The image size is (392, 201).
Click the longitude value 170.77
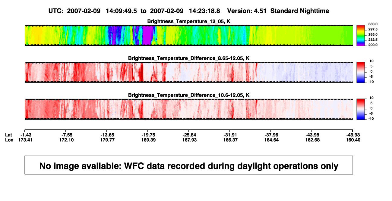(107, 140)
